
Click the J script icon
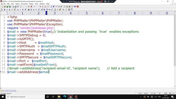58,10
